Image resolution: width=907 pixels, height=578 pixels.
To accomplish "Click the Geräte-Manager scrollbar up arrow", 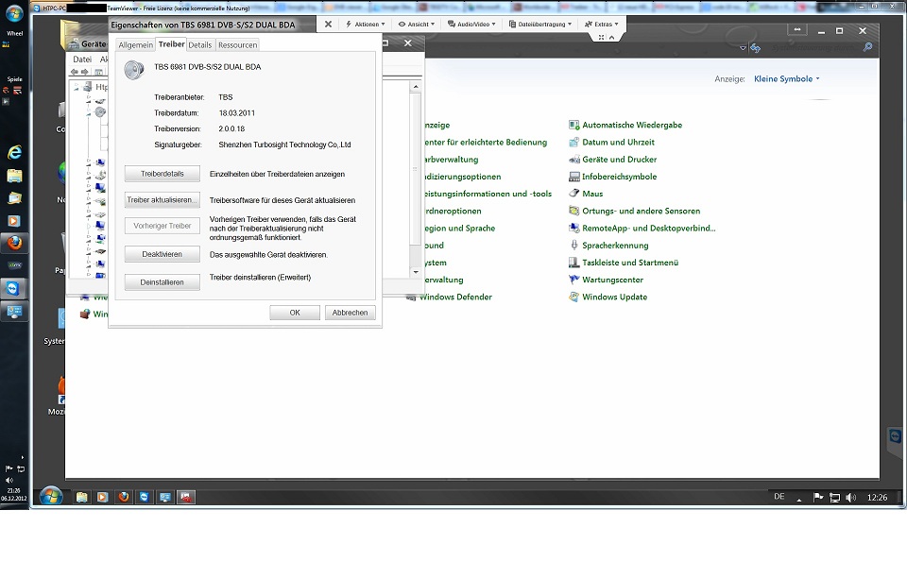I will pyautogui.click(x=416, y=87).
